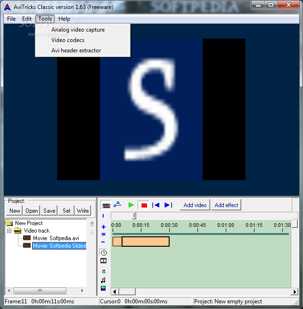Click the video preview showing the S logo
Screen dimensions: 303x309
pos(151,109)
